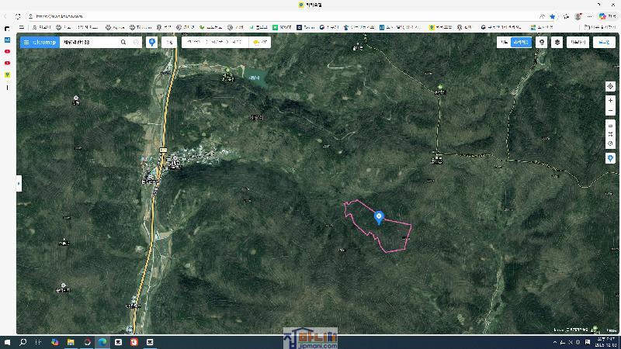Click the street view pin icon in top toolbar

click(542, 43)
